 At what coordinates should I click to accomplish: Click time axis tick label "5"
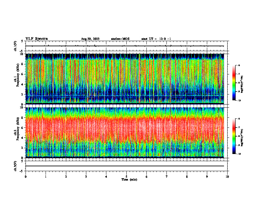[x=126, y=177]
